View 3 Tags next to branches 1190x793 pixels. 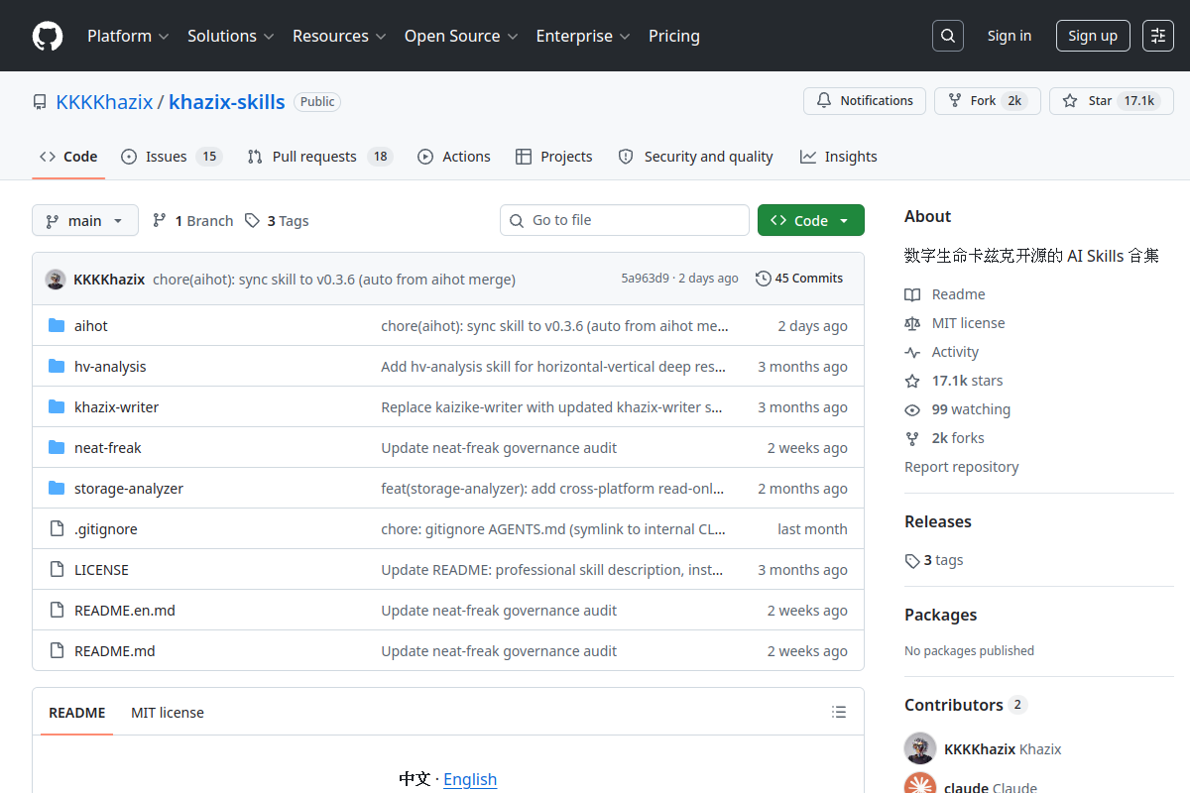pyautogui.click(x=277, y=221)
